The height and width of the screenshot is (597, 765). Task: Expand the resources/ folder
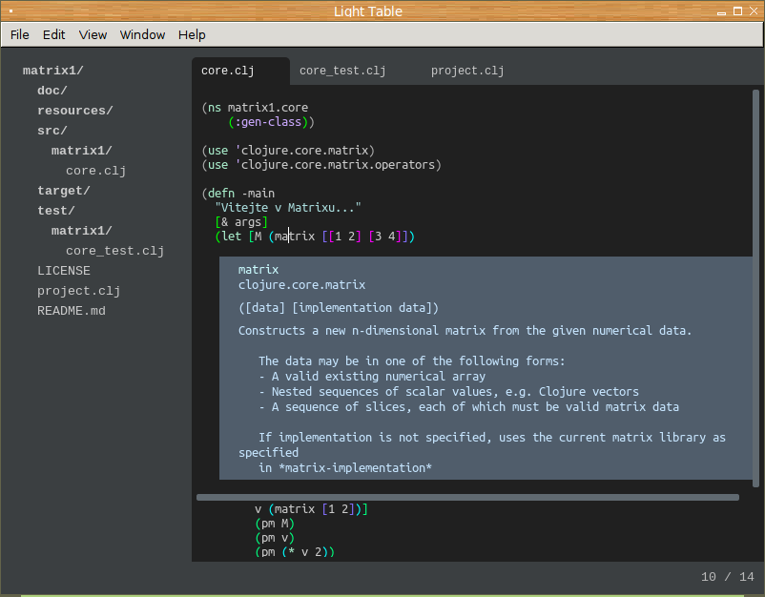click(75, 111)
